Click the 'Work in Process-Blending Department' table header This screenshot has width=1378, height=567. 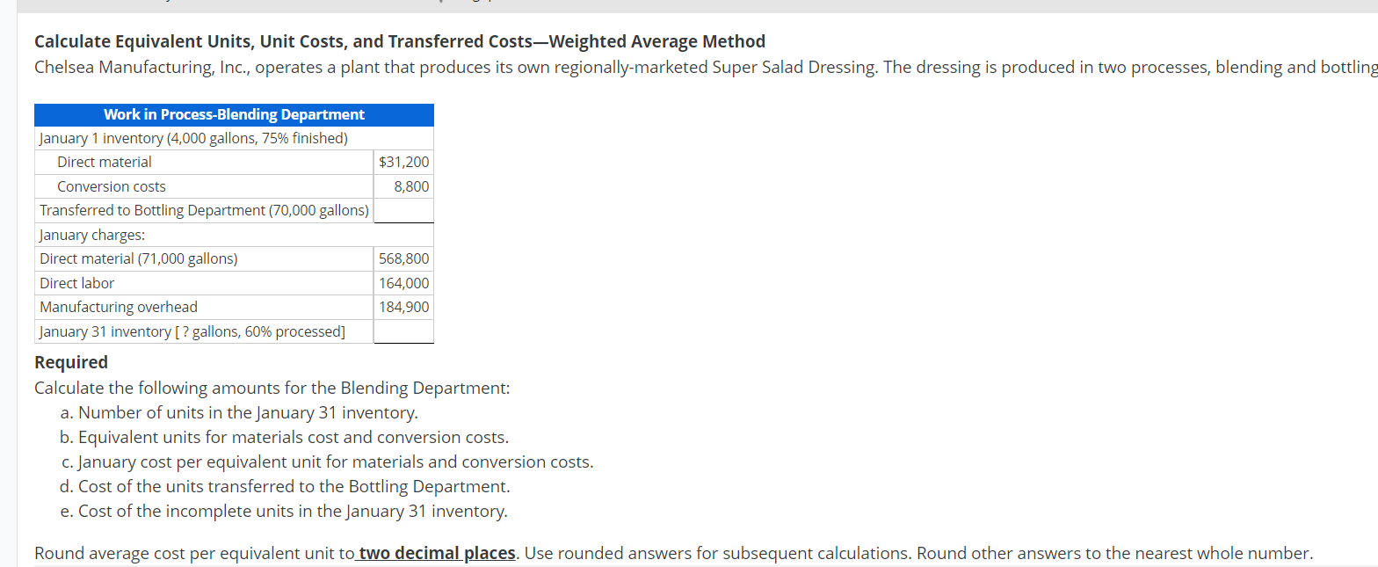pos(234,114)
